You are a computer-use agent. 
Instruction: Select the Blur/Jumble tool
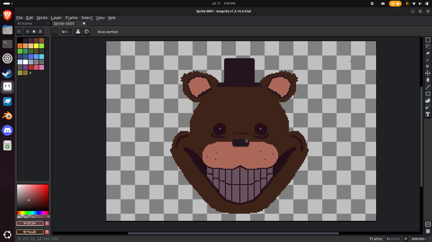428,107
